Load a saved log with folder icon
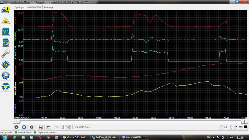 [x=48, y=127]
